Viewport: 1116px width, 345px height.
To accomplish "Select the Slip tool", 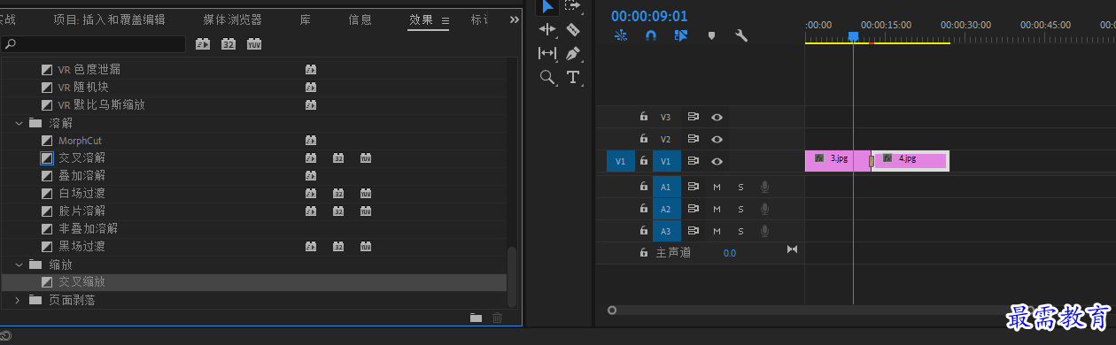I will (547, 53).
